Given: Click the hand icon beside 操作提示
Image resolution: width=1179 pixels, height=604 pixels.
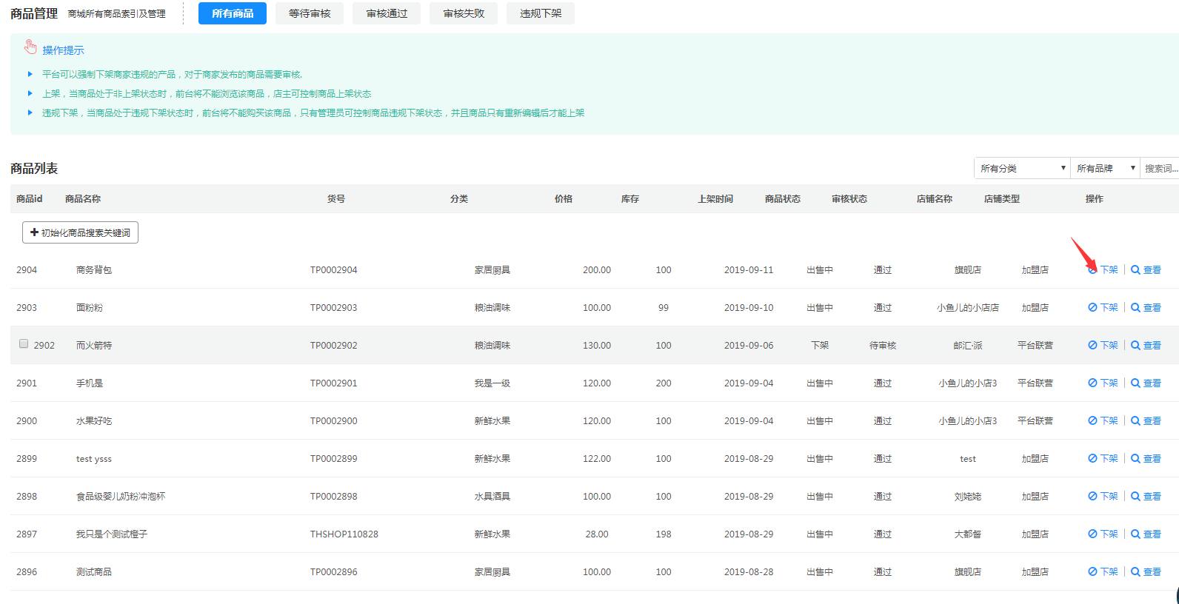Looking at the screenshot, I should (30, 47).
